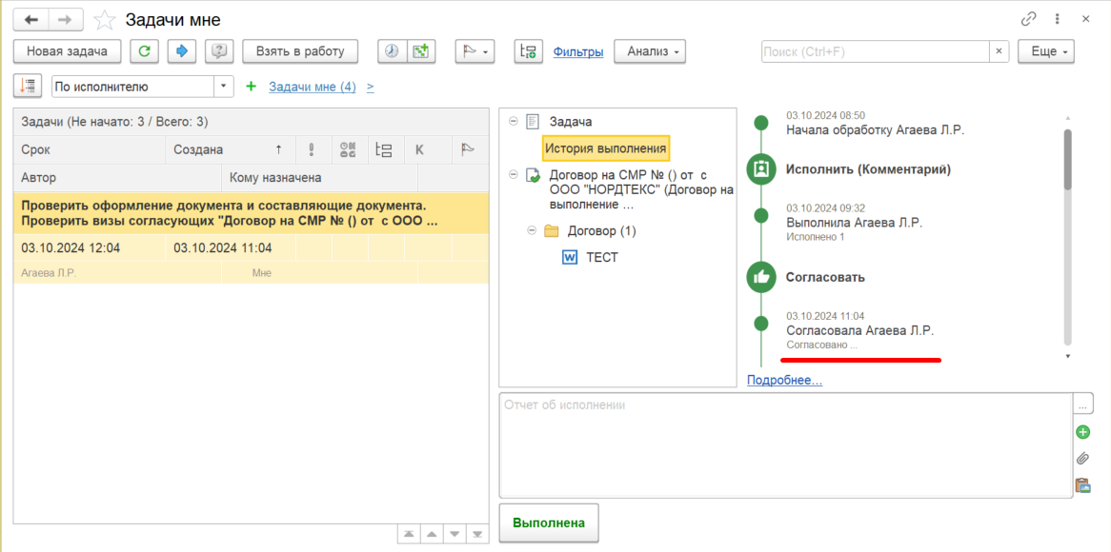Copy link using the chain icon
The image size is (1111, 552).
point(1029,20)
